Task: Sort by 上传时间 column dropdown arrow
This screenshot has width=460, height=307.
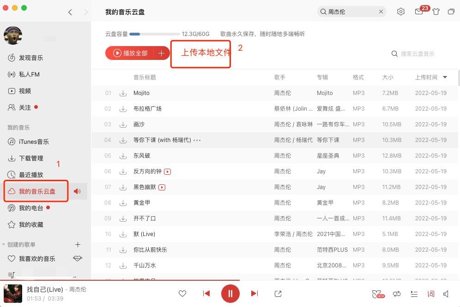Action: (x=445, y=77)
